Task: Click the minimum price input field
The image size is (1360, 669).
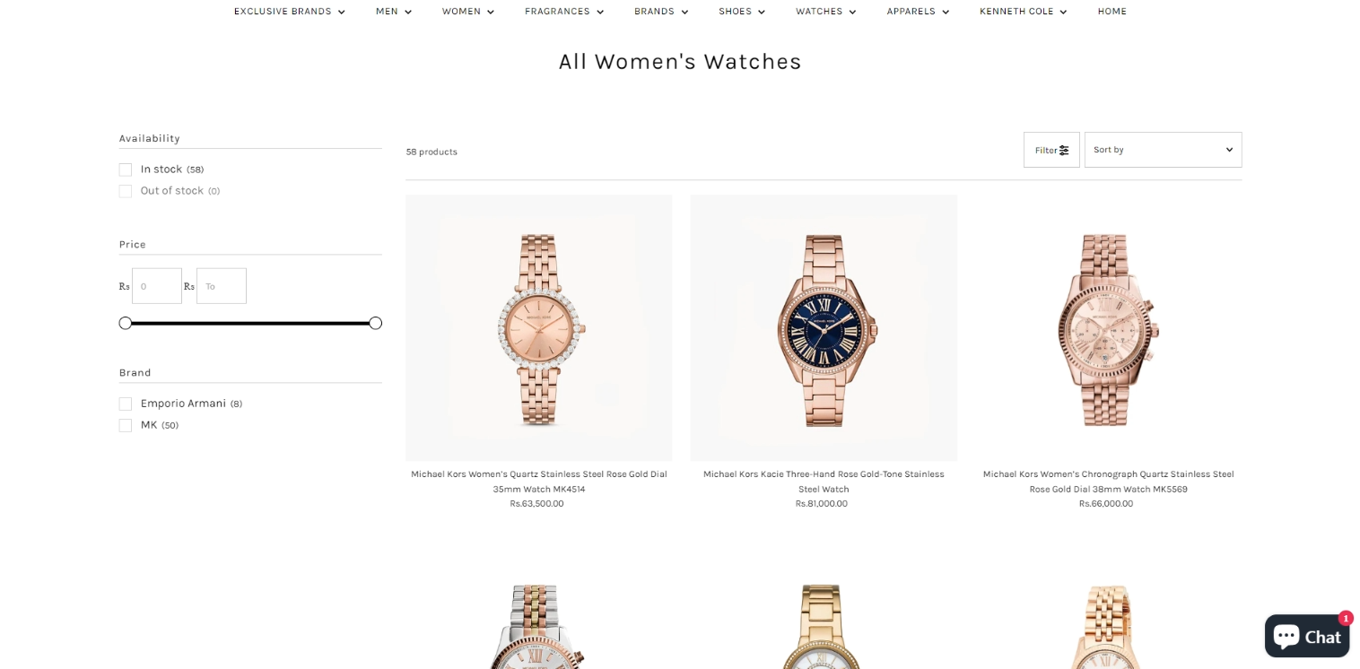Action: pos(157,286)
